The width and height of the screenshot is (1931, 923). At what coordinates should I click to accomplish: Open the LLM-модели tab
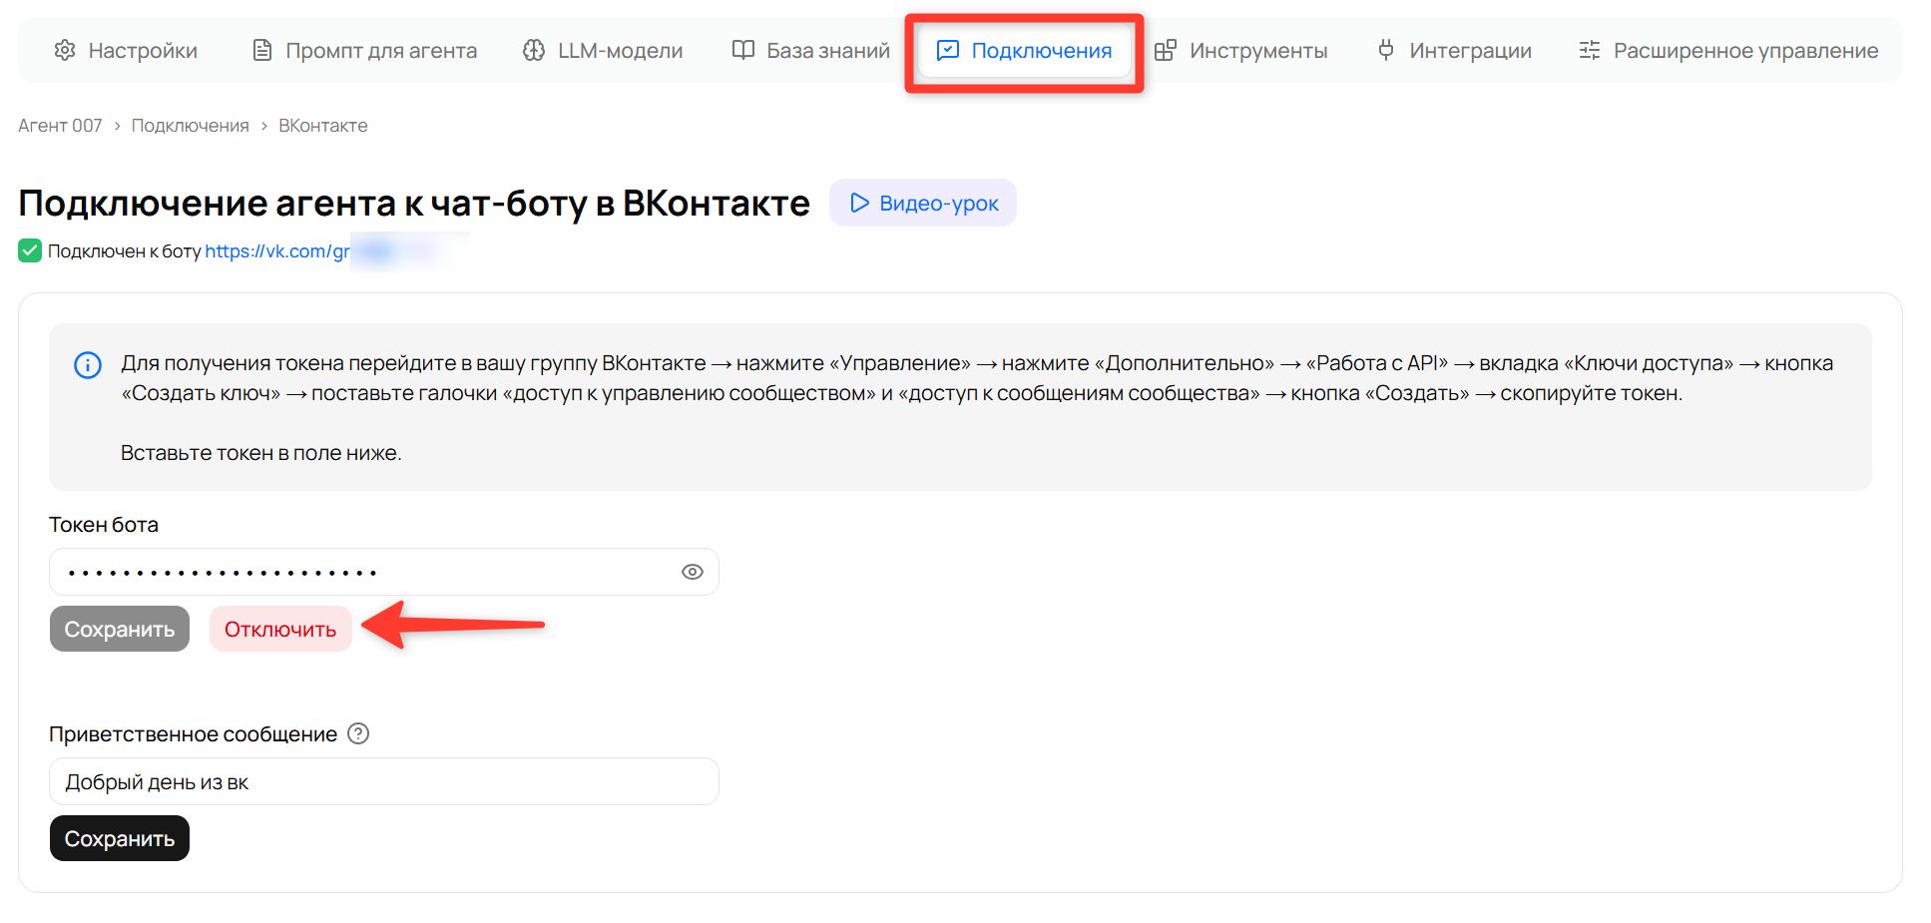pos(603,51)
